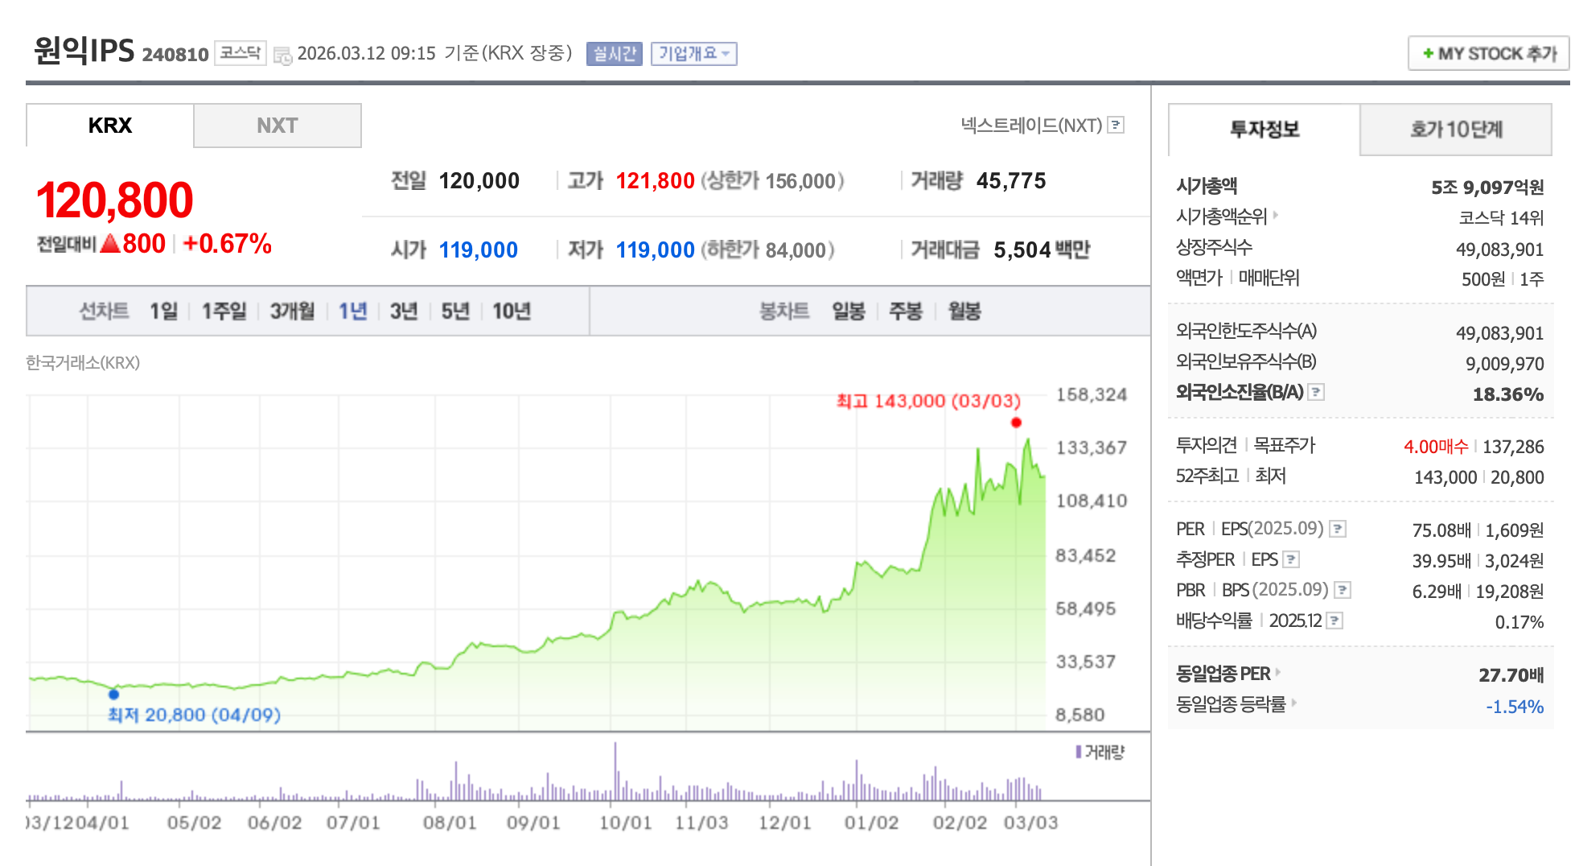Click 외국인소진율 value 18.36%

pos(1508,394)
